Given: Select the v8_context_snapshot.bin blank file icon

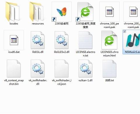Looking at the screenshot, I should [14, 68].
